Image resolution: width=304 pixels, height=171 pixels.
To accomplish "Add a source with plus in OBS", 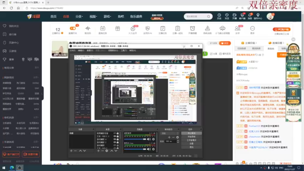I will (x=98, y=150).
